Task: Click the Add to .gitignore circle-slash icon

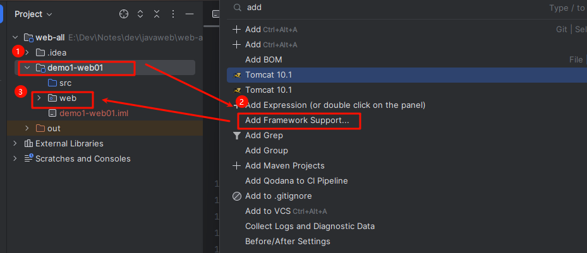Action: (x=236, y=196)
